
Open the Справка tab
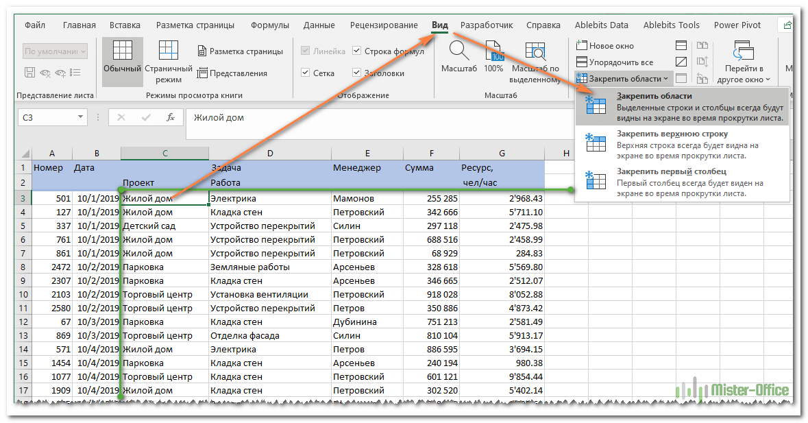[543, 25]
